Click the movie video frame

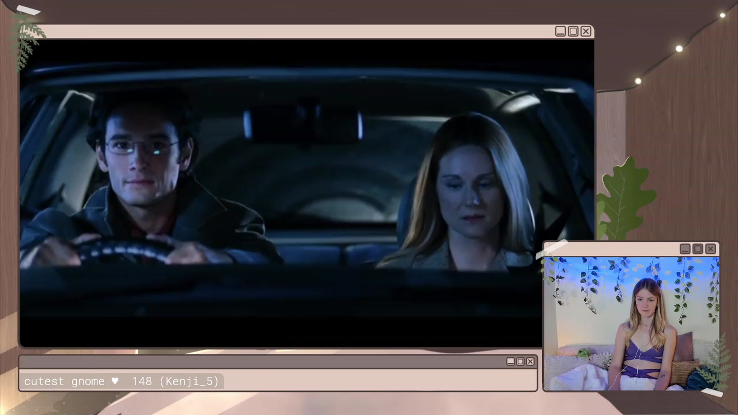click(307, 193)
